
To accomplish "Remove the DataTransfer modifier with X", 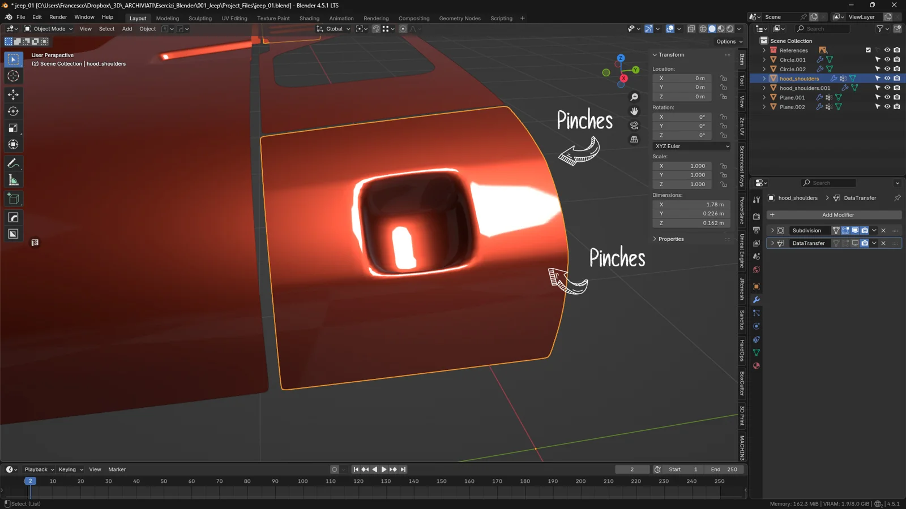I will [x=883, y=243].
